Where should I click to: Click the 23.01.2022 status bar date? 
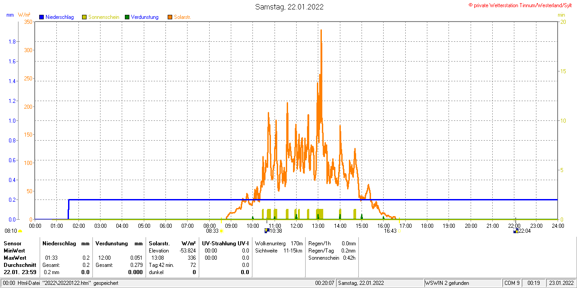point(561,283)
